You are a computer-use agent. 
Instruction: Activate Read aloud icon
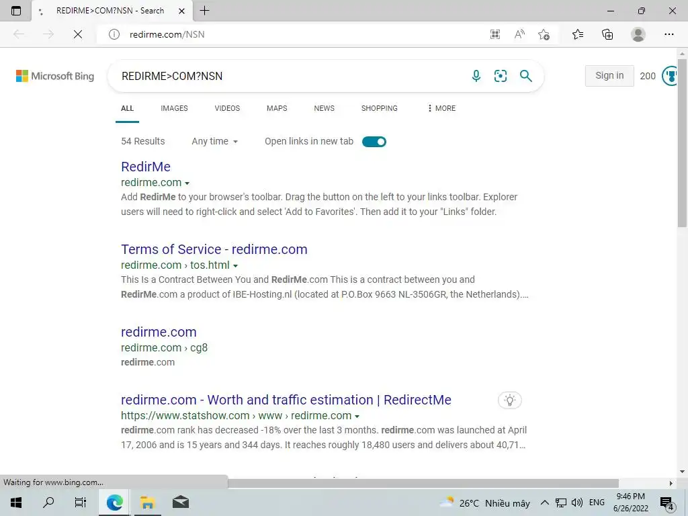point(519,34)
